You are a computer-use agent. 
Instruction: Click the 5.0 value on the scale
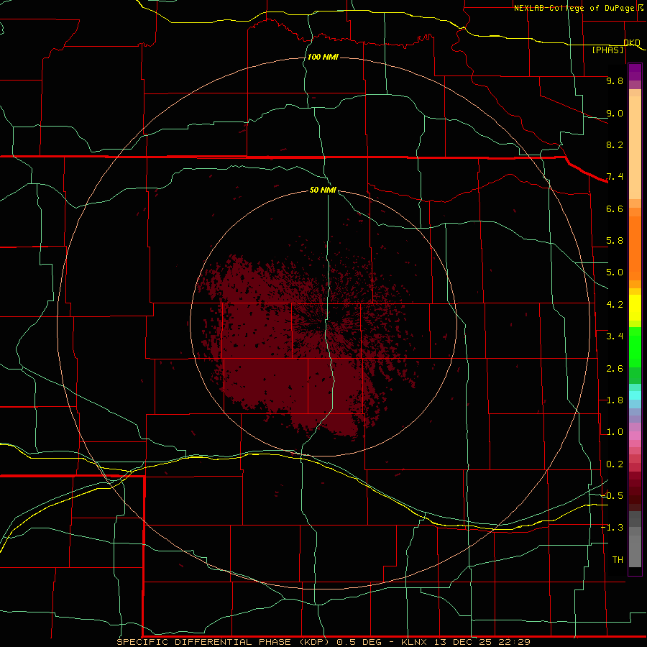[x=615, y=272]
